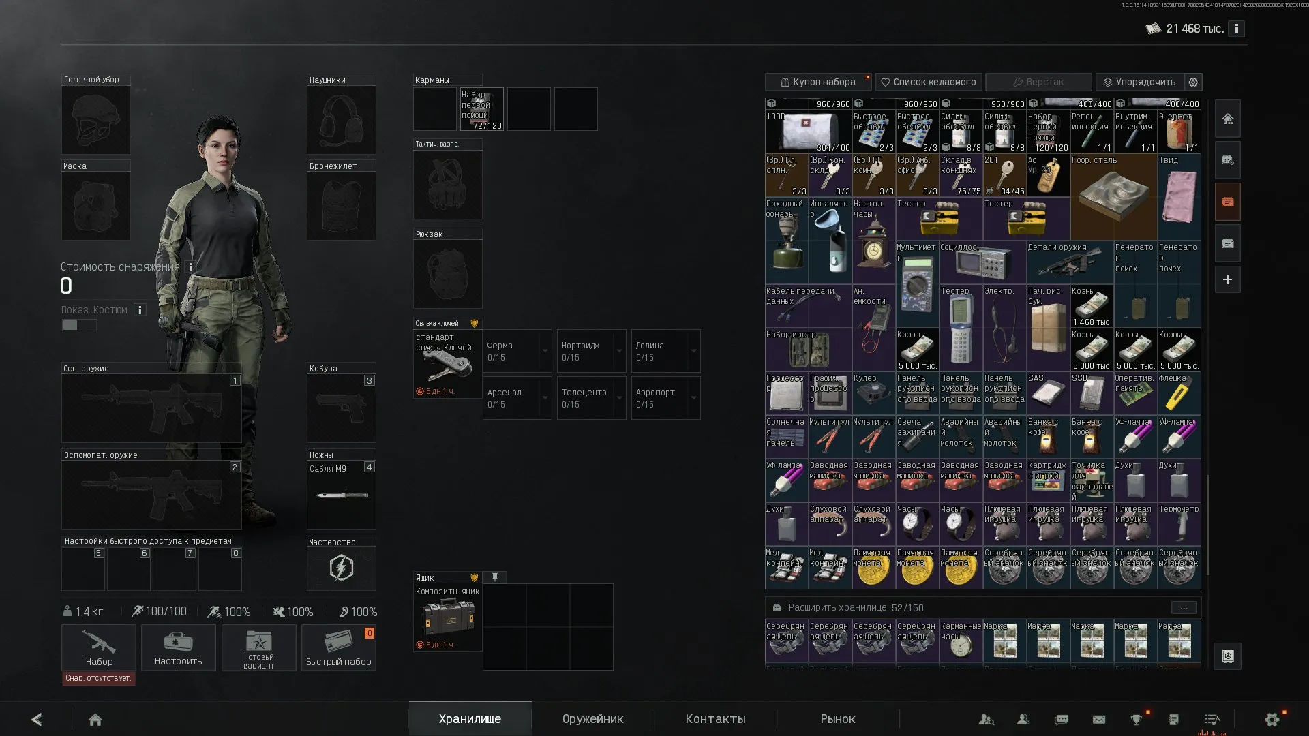
Task: Select the Гофр. сталь item in storage
Action: click(1114, 198)
